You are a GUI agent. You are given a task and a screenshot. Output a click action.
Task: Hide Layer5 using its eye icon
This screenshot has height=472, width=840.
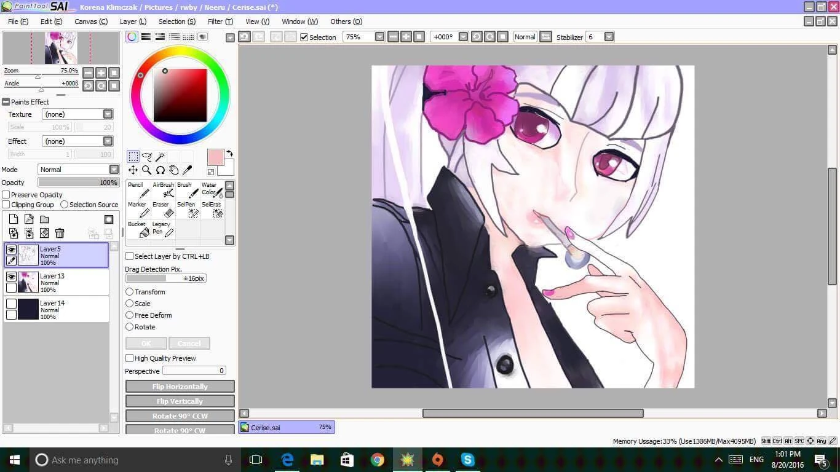[11, 250]
